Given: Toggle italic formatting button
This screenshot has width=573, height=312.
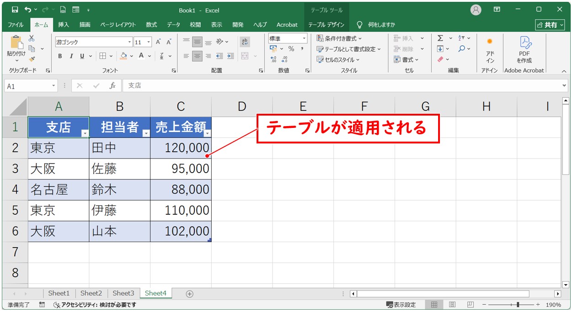Looking at the screenshot, I should click(x=71, y=56).
